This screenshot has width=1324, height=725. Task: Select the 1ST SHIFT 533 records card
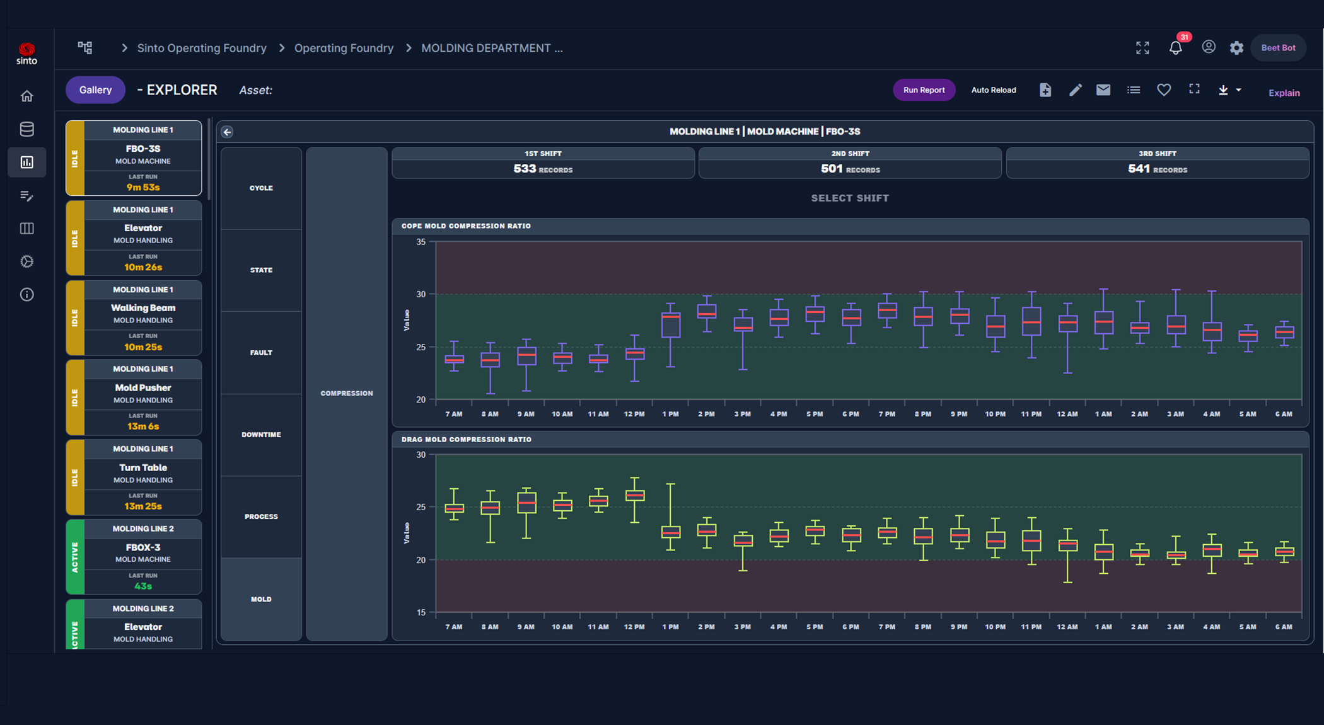543,163
